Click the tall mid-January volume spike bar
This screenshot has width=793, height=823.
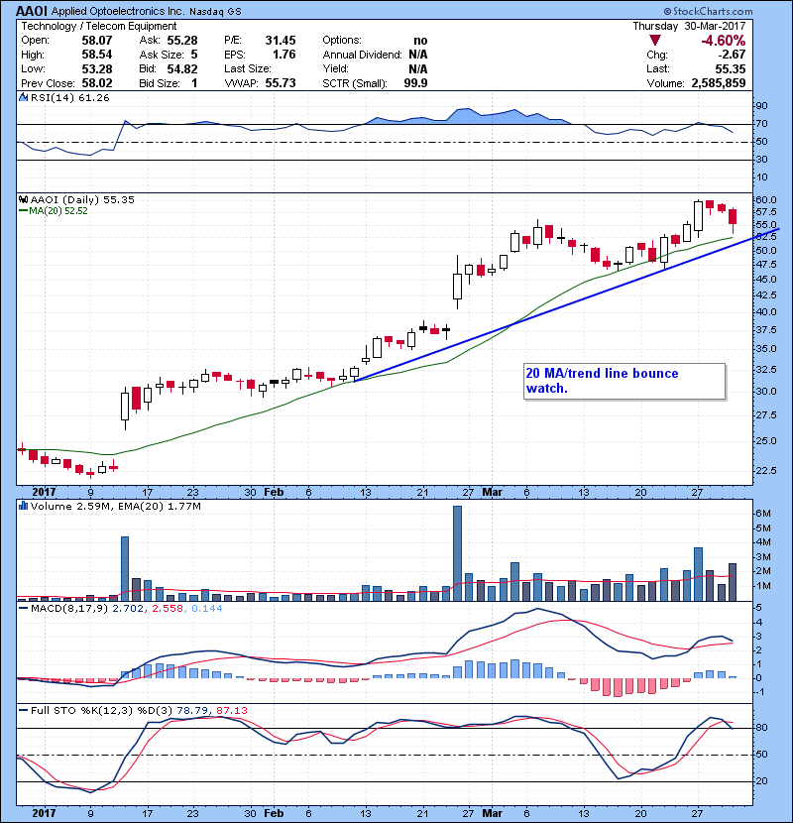125,568
